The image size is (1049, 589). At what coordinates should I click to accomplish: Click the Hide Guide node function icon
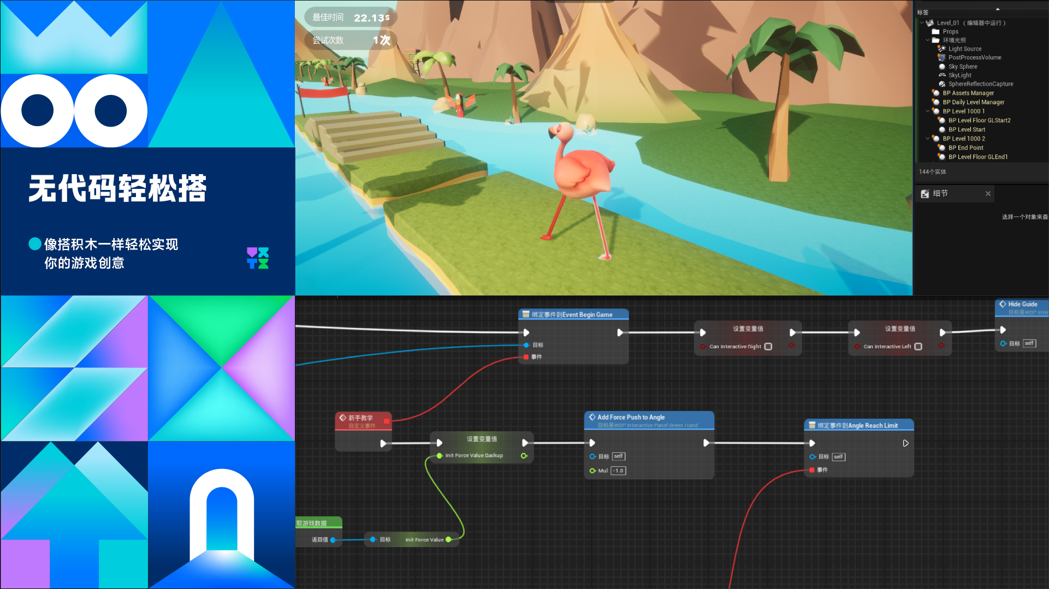tap(1003, 304)
